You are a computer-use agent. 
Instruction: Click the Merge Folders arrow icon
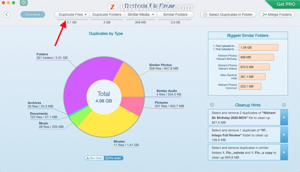click(264, 14)
